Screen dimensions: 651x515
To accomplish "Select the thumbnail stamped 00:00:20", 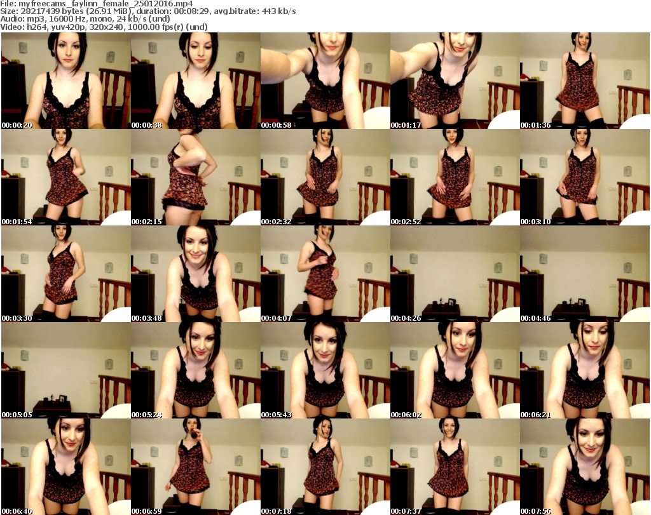I will click(66, 81).
